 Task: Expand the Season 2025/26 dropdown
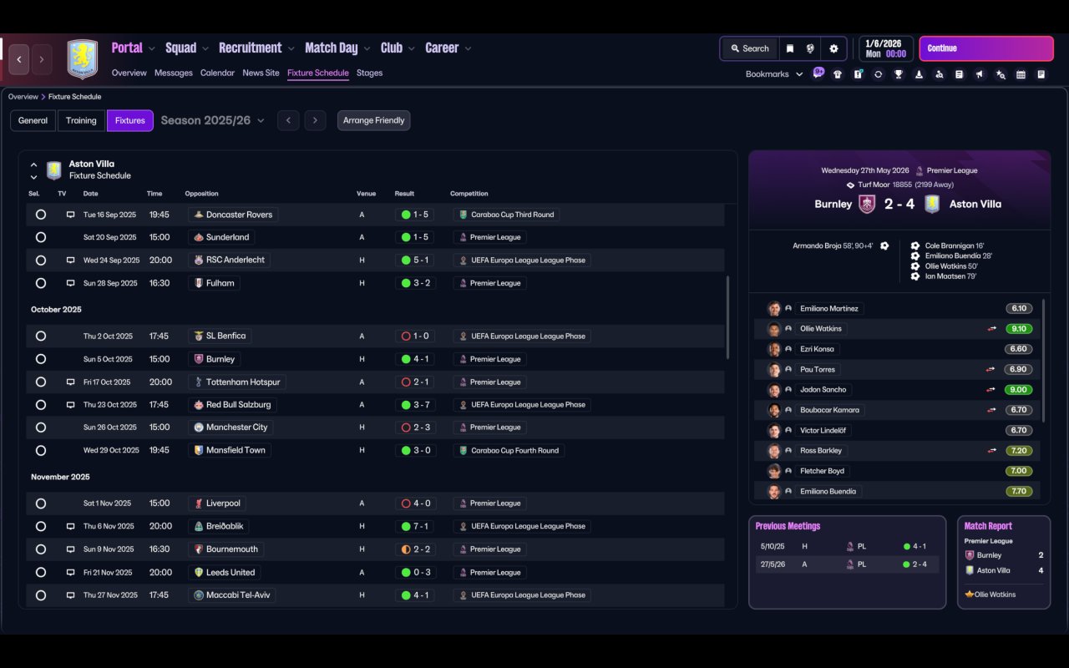212,120
